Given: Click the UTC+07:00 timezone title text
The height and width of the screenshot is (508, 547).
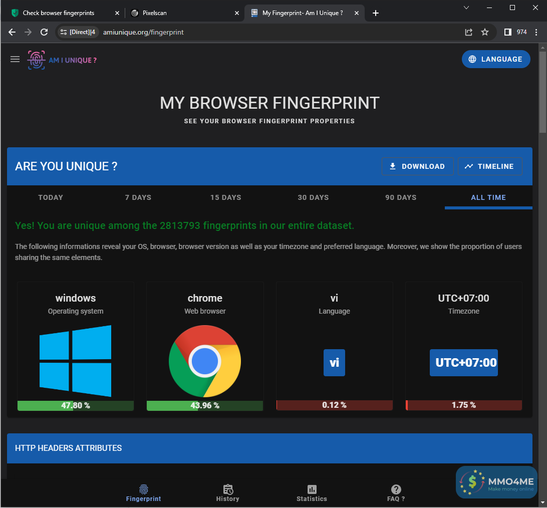Looking at the screenshot, I should tap(464, 298).
